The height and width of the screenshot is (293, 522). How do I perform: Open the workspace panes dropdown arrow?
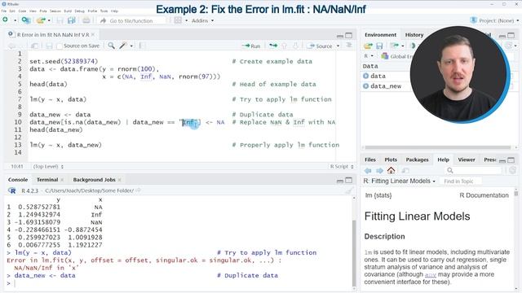tap(186, 20)
